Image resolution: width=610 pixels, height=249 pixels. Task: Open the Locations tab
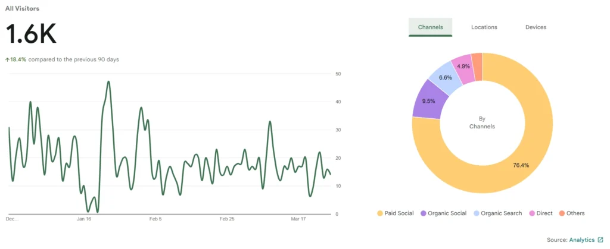tap(484, 27)
